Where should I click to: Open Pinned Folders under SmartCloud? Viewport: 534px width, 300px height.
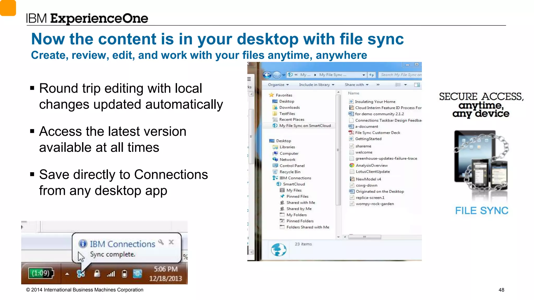pos(297,221)
